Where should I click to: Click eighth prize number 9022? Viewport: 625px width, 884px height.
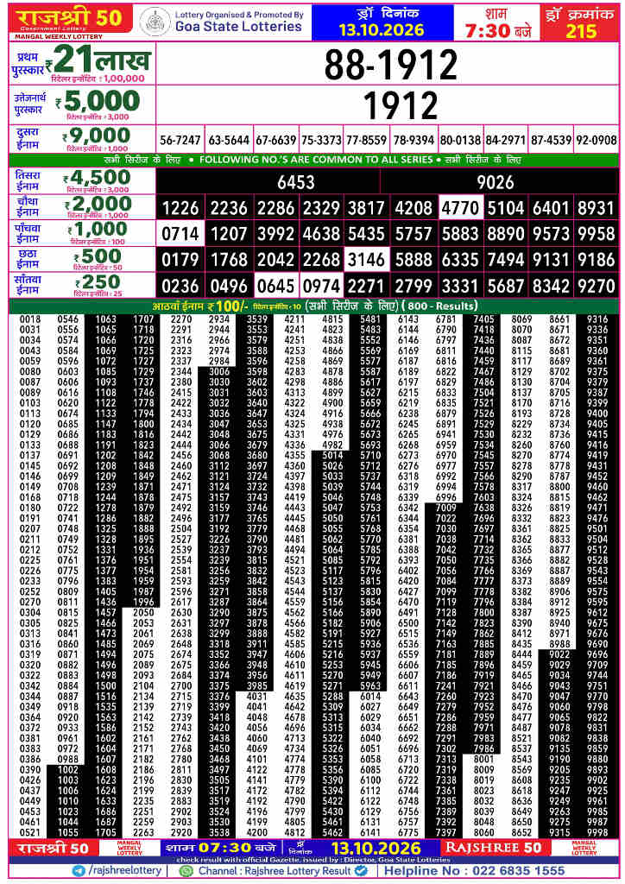[559, 654]
